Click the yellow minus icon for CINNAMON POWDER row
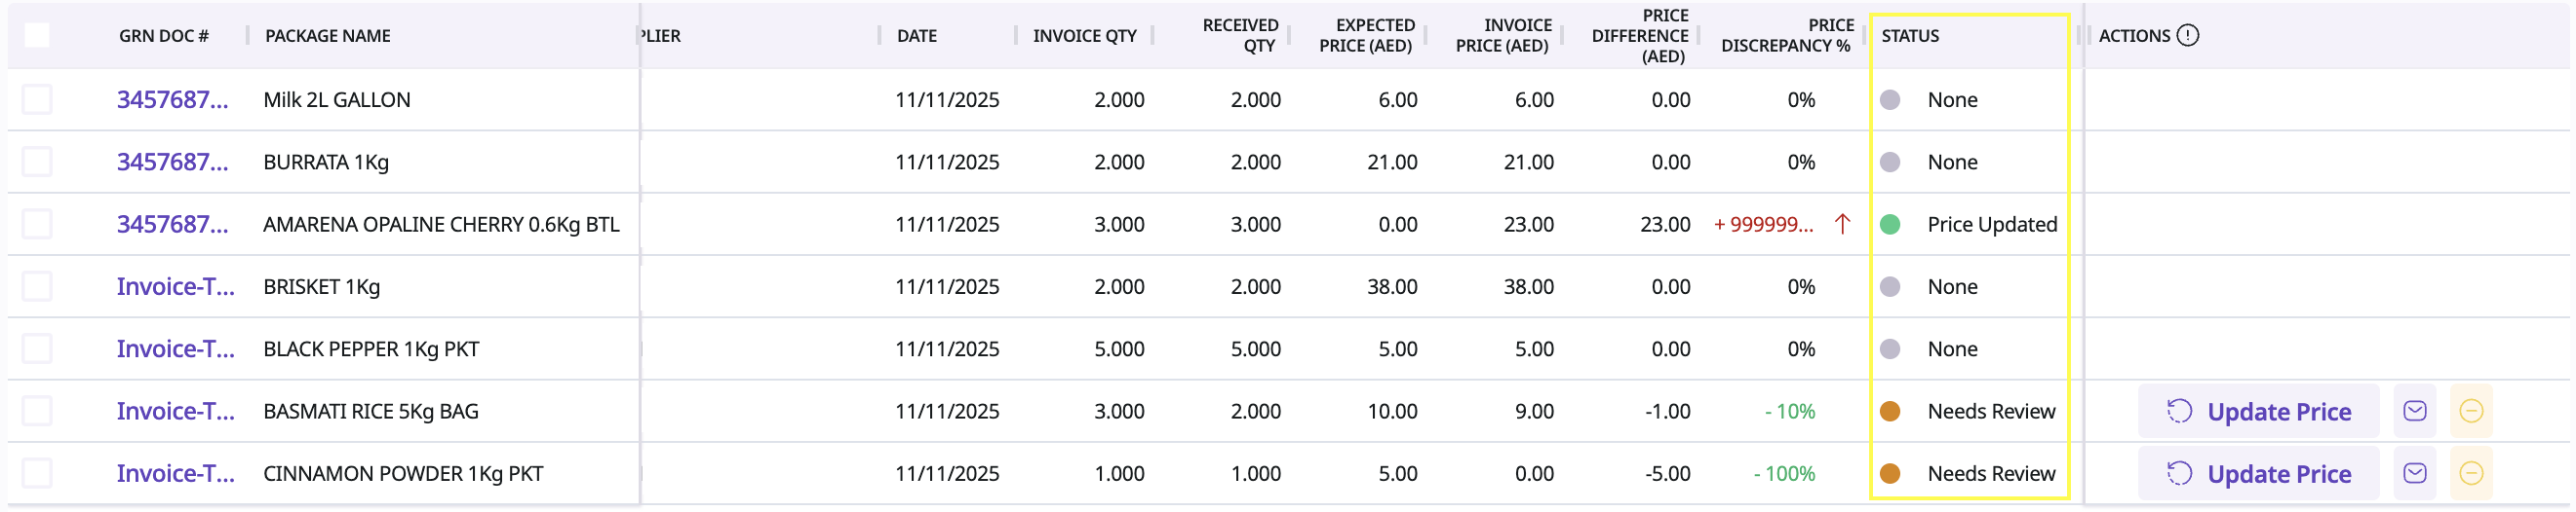The height and width of the screenshot is (512, 2576). [x=2471, y=473]
